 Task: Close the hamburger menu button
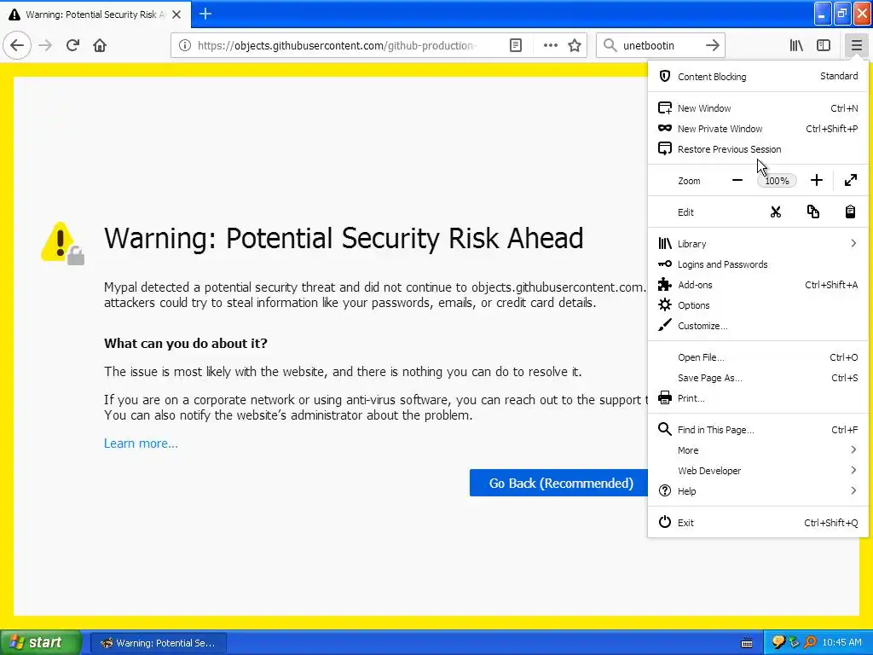pyautogui.click(x=856, y=45)
